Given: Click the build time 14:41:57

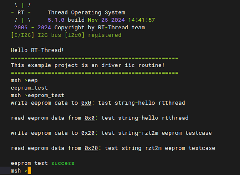Looking at the screenshot, I should (142, 20).
